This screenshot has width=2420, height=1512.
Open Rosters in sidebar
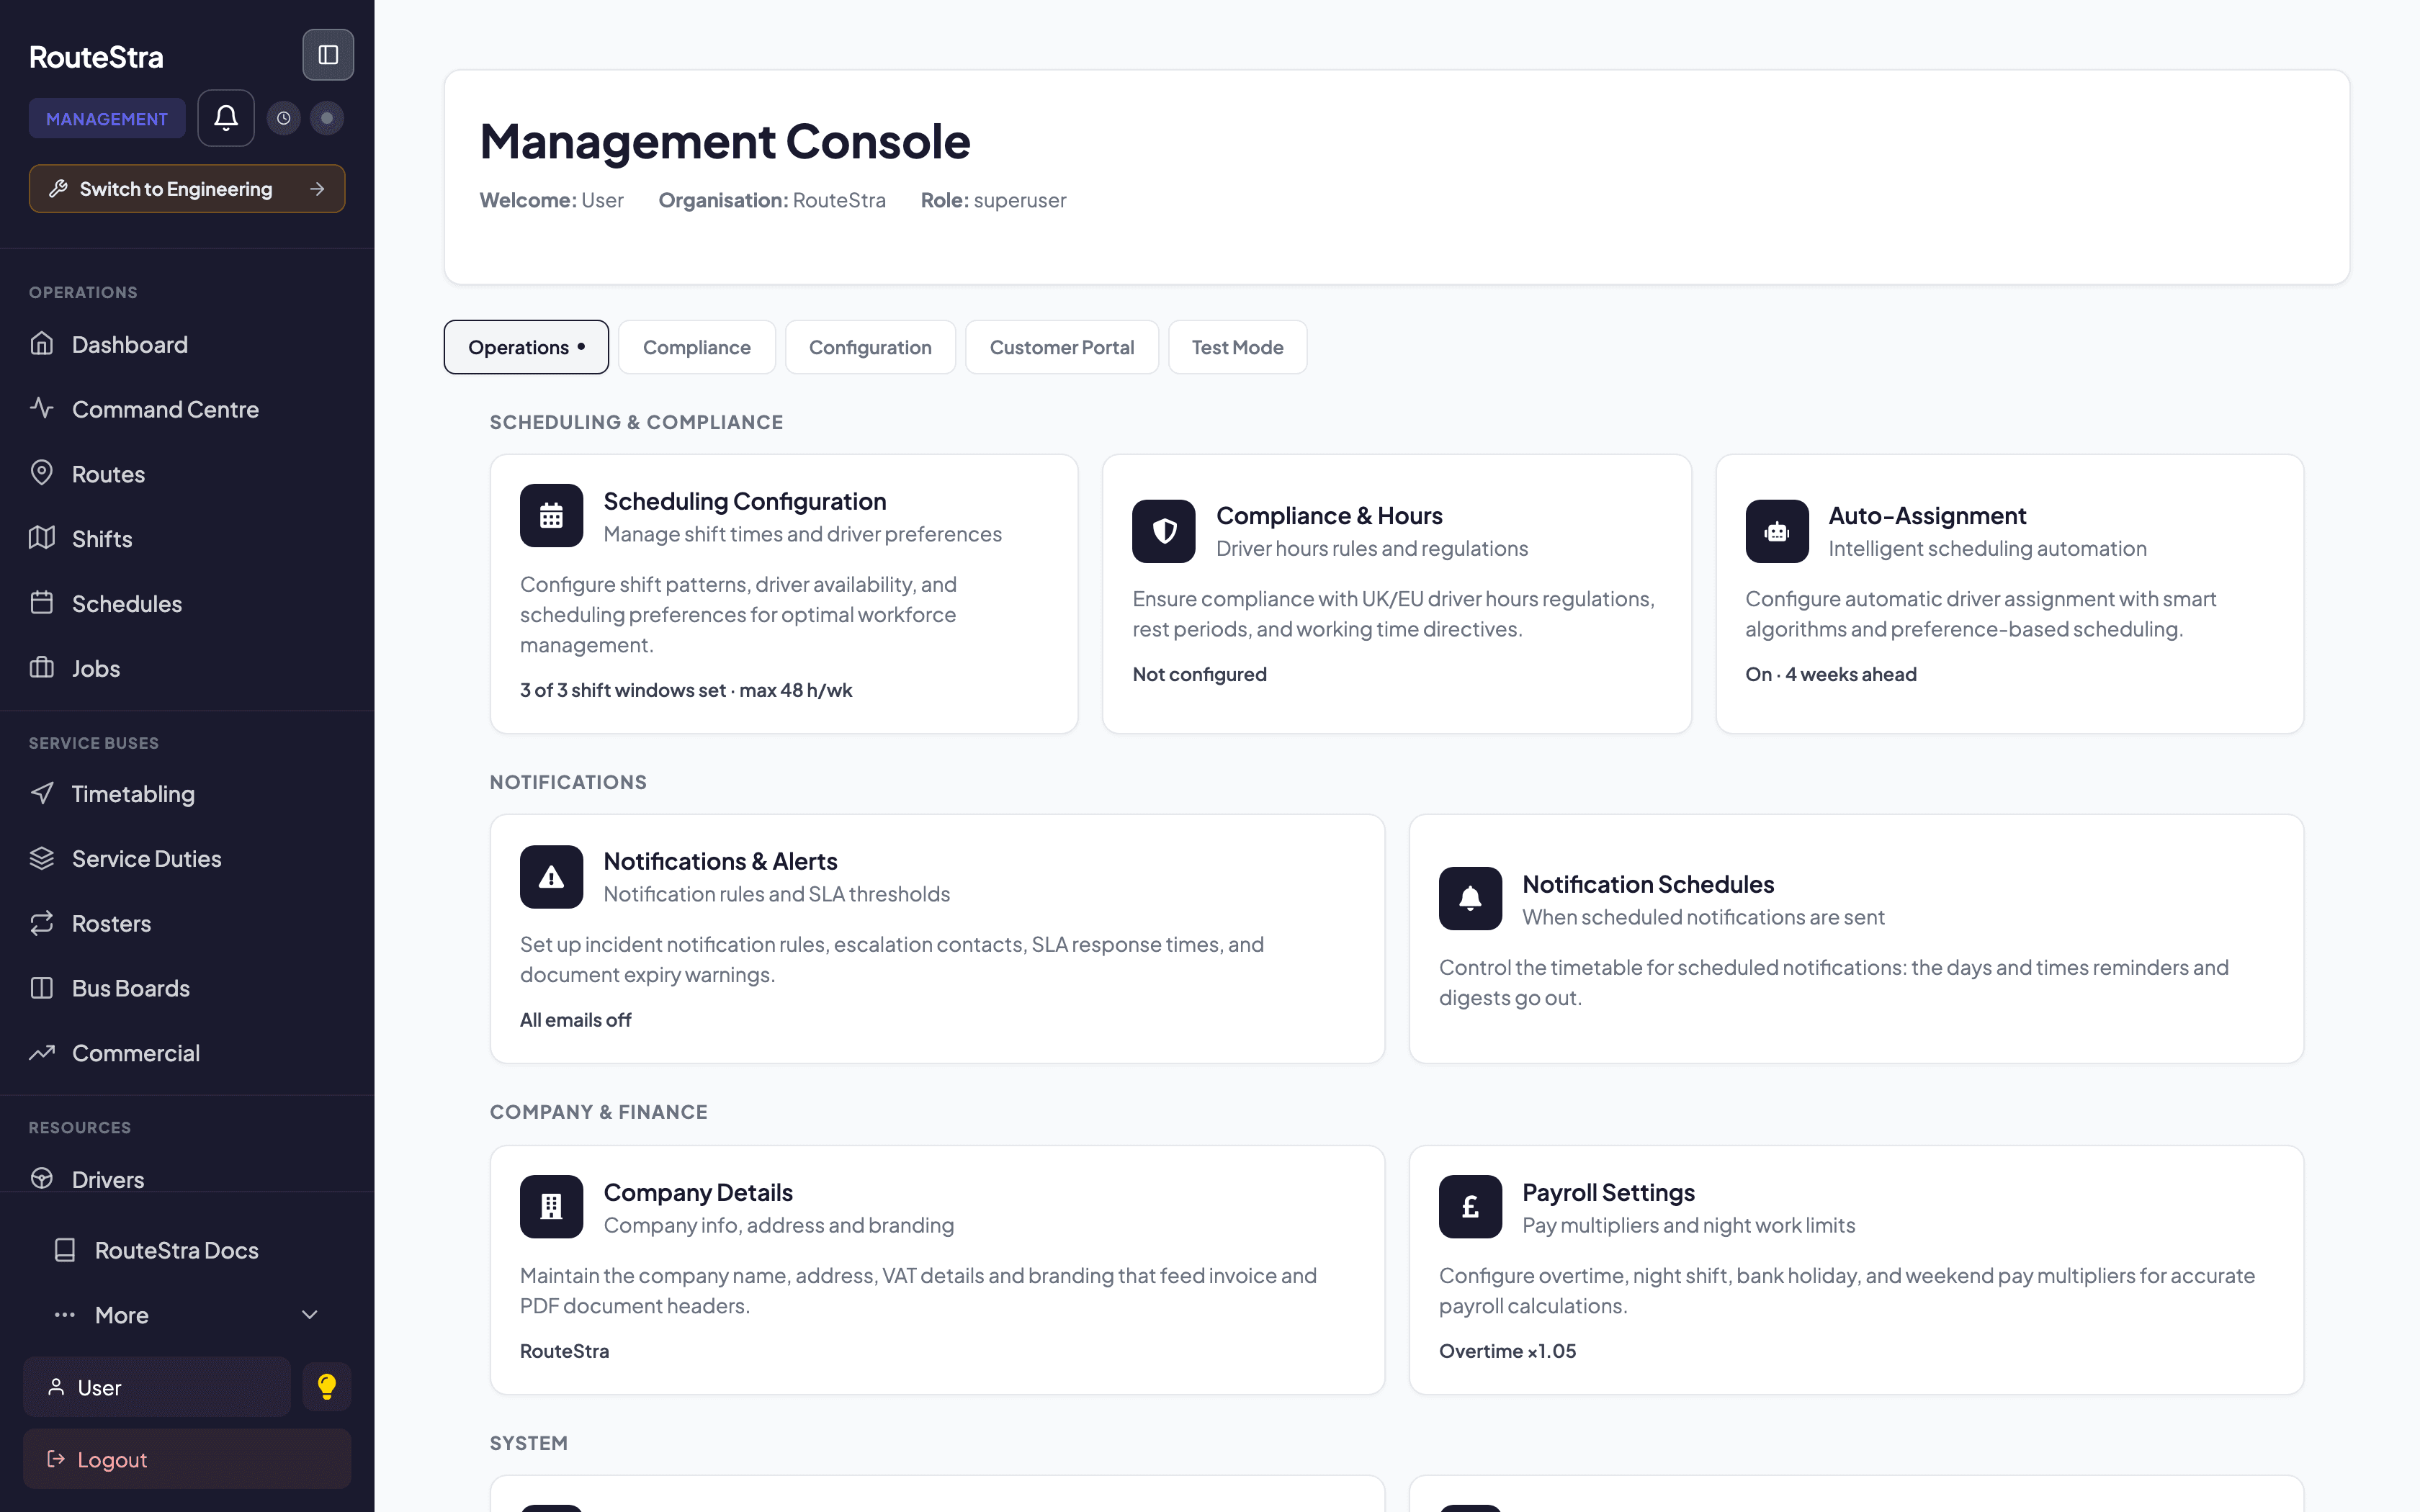[187, 923]
